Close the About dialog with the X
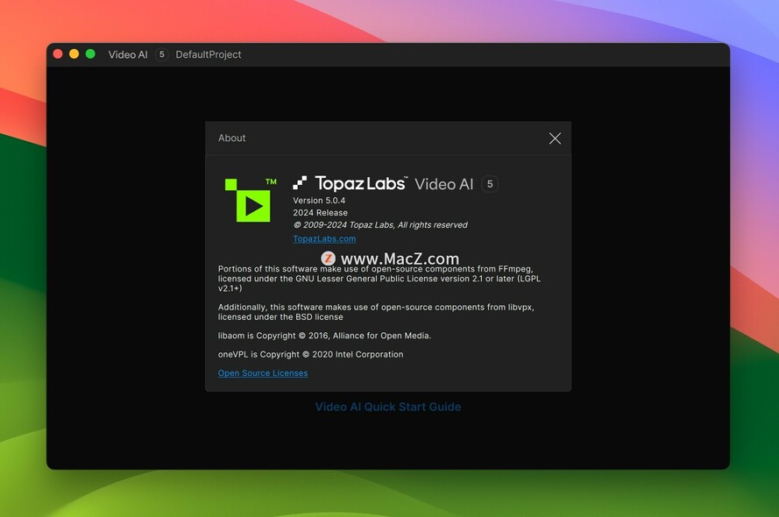The image size is (779, 517). pyautogui.click(x=555, y=138)
